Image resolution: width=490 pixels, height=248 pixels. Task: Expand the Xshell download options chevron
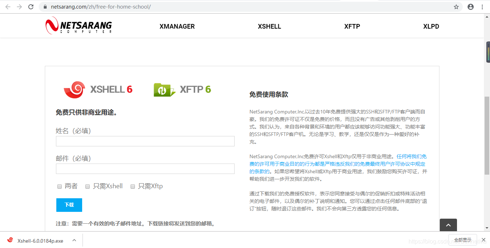74,240
